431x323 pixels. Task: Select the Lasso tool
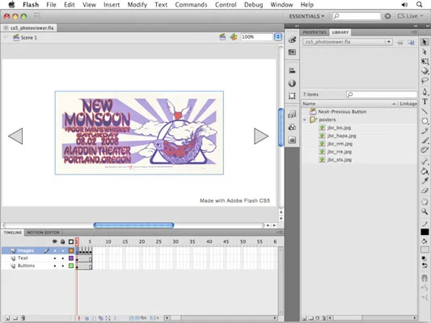pyautogui.click(x=425, y=81)
